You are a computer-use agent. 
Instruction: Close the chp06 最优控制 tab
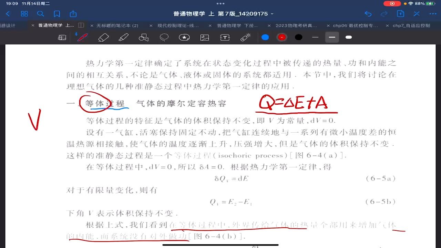click(x=328, y=25)
